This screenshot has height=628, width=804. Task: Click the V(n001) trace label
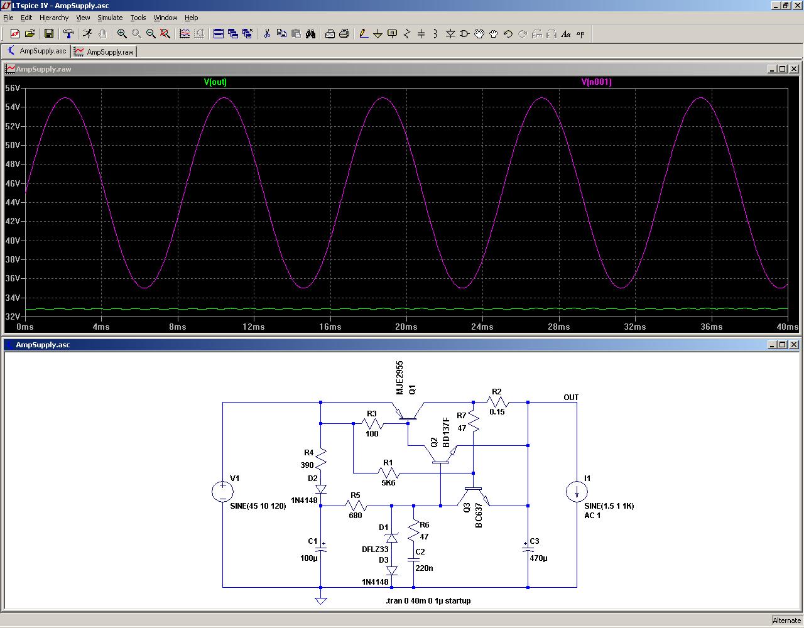pos(596,82)
